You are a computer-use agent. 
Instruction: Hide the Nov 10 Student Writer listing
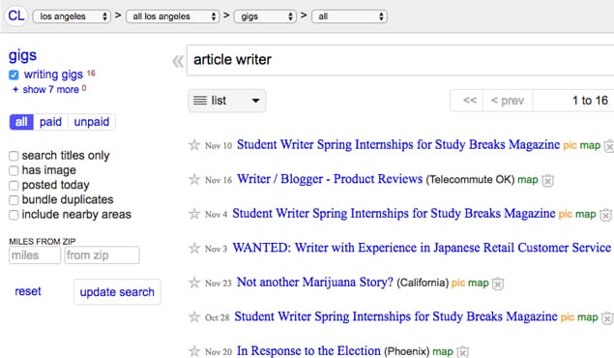tap(609, 146)
